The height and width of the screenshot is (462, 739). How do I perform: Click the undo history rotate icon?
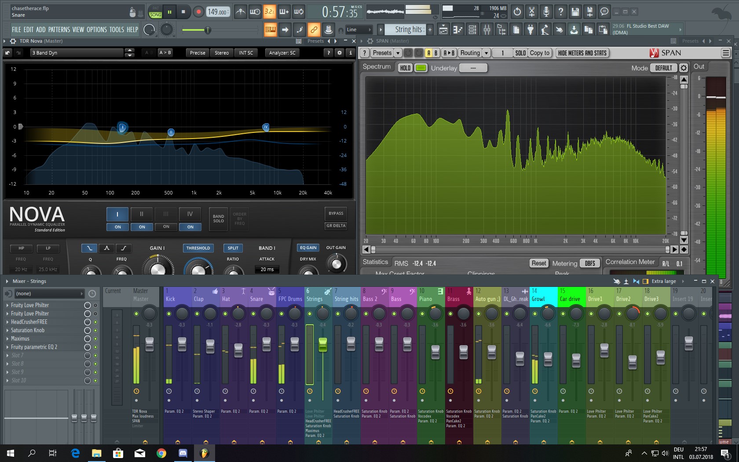(517, 12)
